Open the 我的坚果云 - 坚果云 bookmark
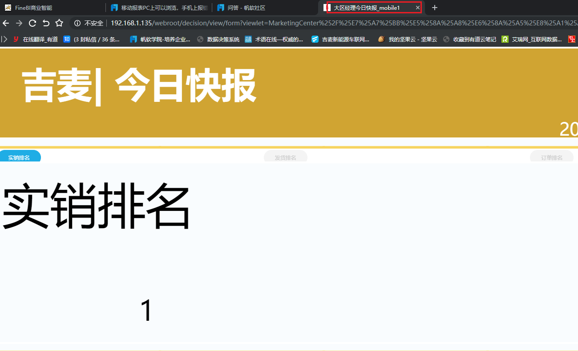The image size is (578, 351). (408, 39)
